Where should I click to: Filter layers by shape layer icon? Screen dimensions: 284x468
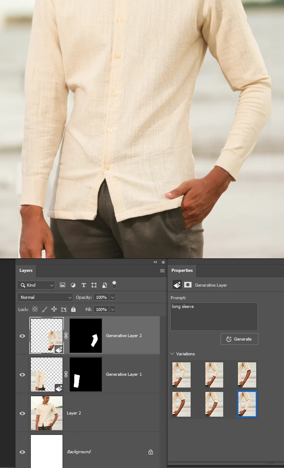pos(94,285)
